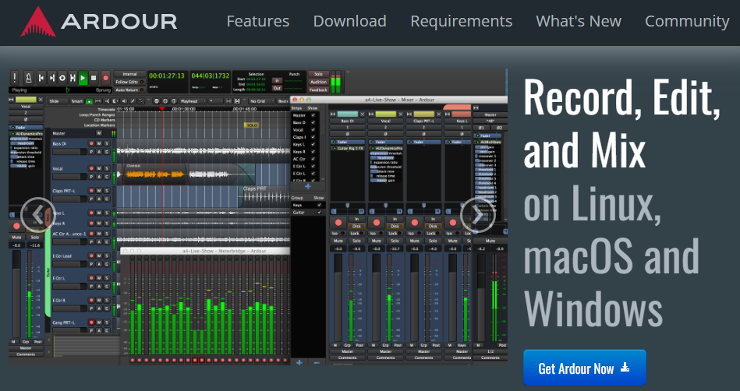Select the Range tool icon
The width and height of the screenshot is (740, 391).
coord(98,101)
